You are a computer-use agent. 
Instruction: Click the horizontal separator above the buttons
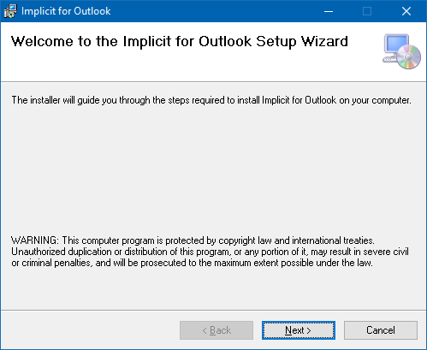(213, 311)
